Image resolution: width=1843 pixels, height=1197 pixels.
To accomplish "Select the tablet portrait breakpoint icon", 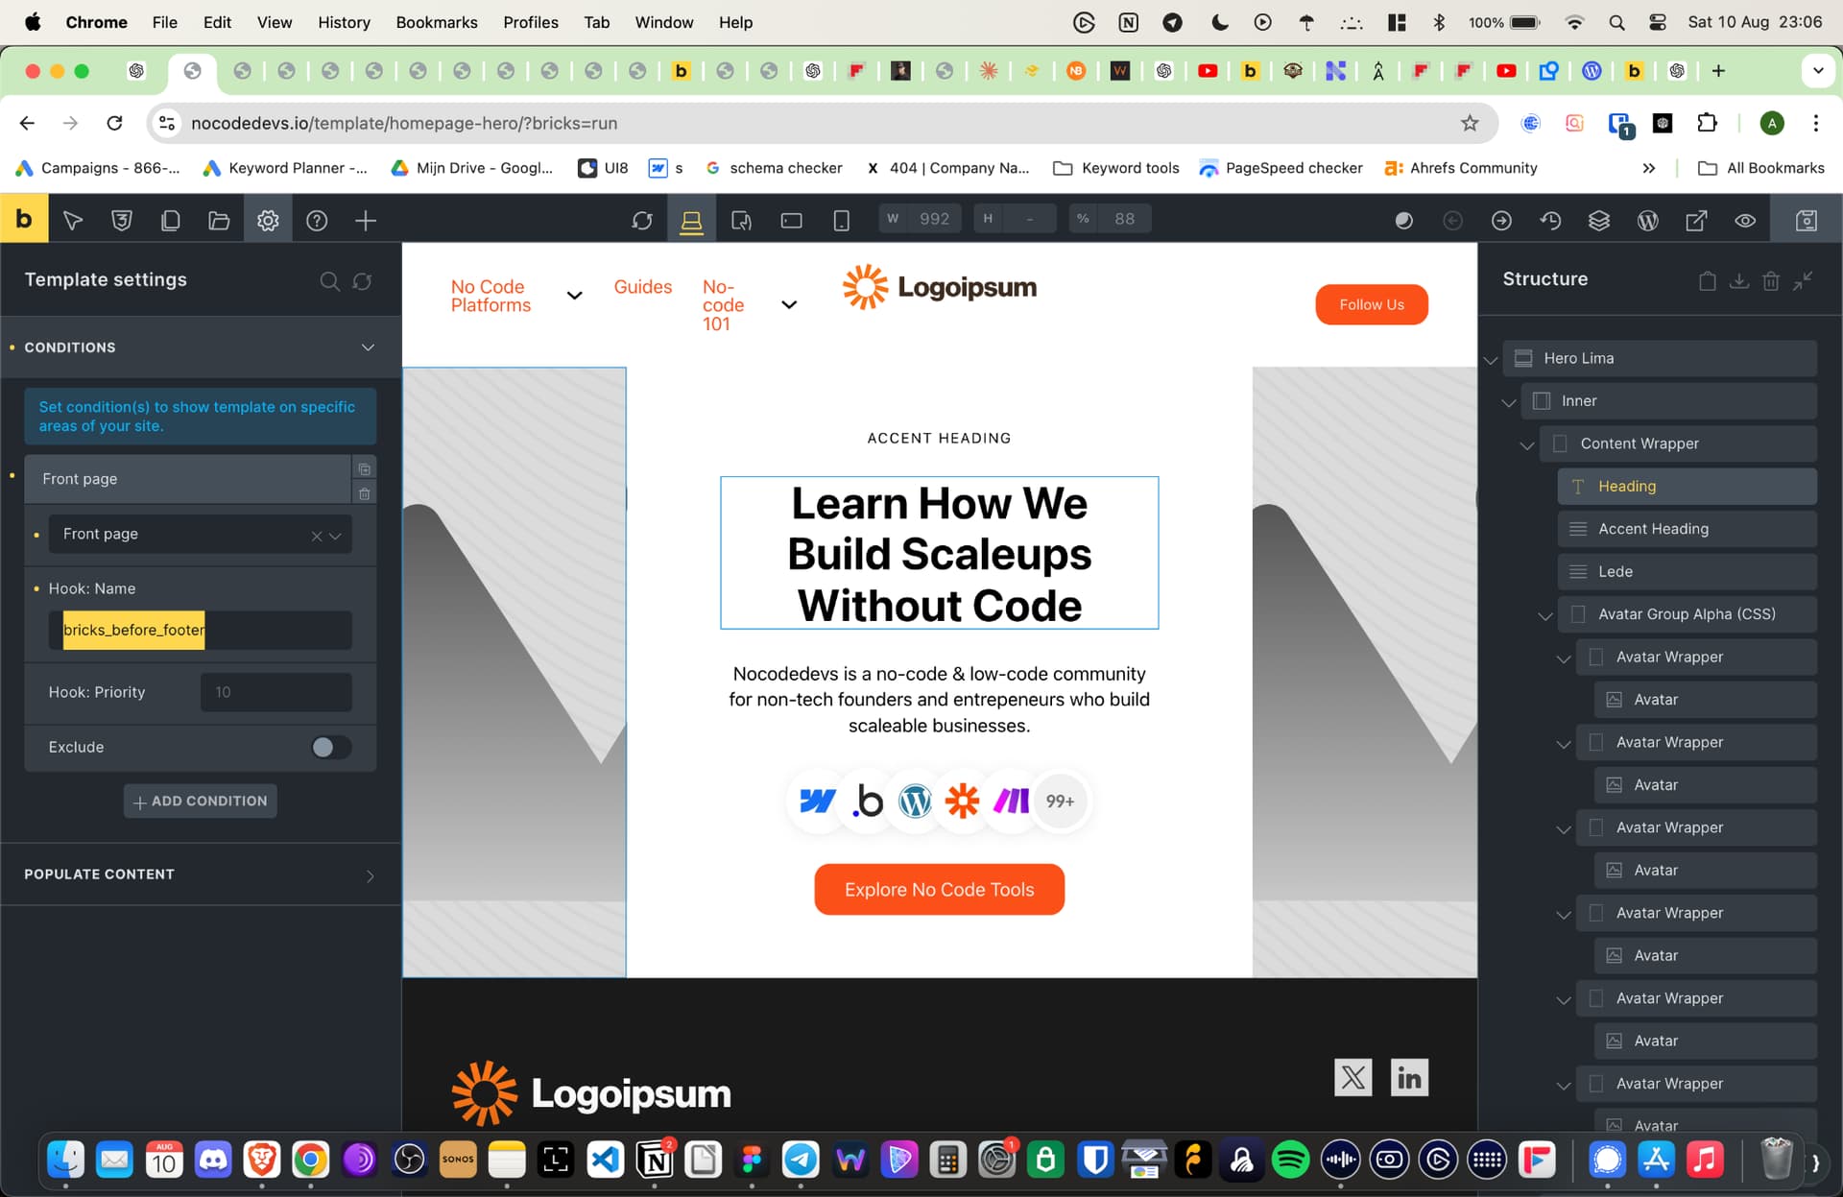I will click(x=741, y=221).
